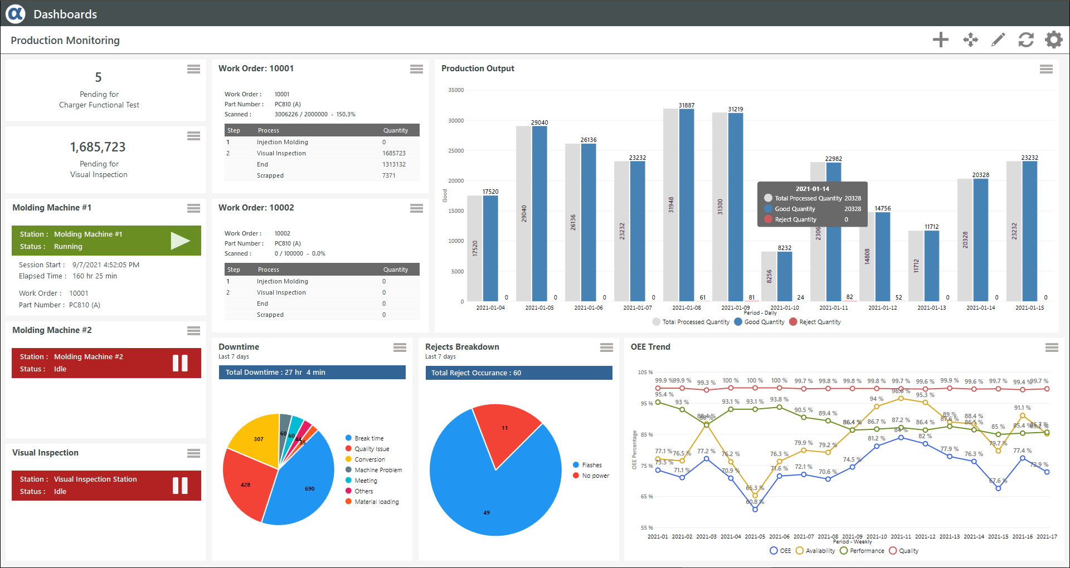Click the add widget plus icon
Screen dimensions: 1070x568
click(940, 40)
